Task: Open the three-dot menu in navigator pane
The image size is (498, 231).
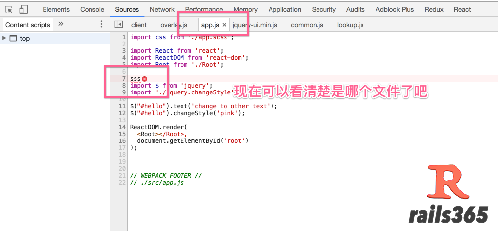Action: 102,24
